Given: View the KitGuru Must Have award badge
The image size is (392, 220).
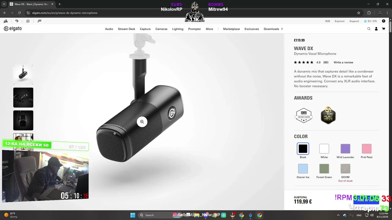Looking at the screenshot, I should point(328,116).
